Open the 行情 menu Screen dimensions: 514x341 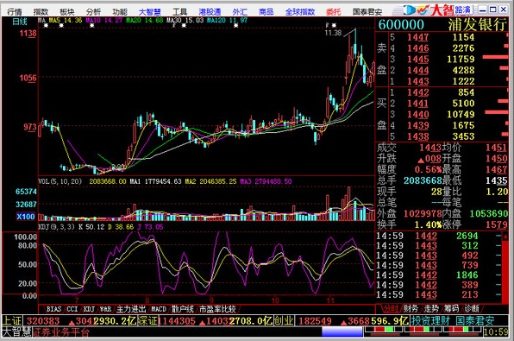(x=15, y=12)
